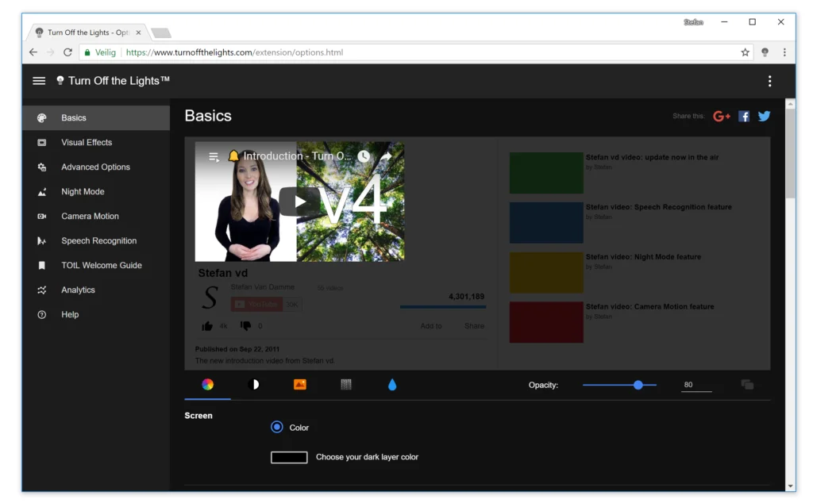Screen dimensions: 813x503
Task: Choose your dark layer color swatch
Action: [291, 457]
